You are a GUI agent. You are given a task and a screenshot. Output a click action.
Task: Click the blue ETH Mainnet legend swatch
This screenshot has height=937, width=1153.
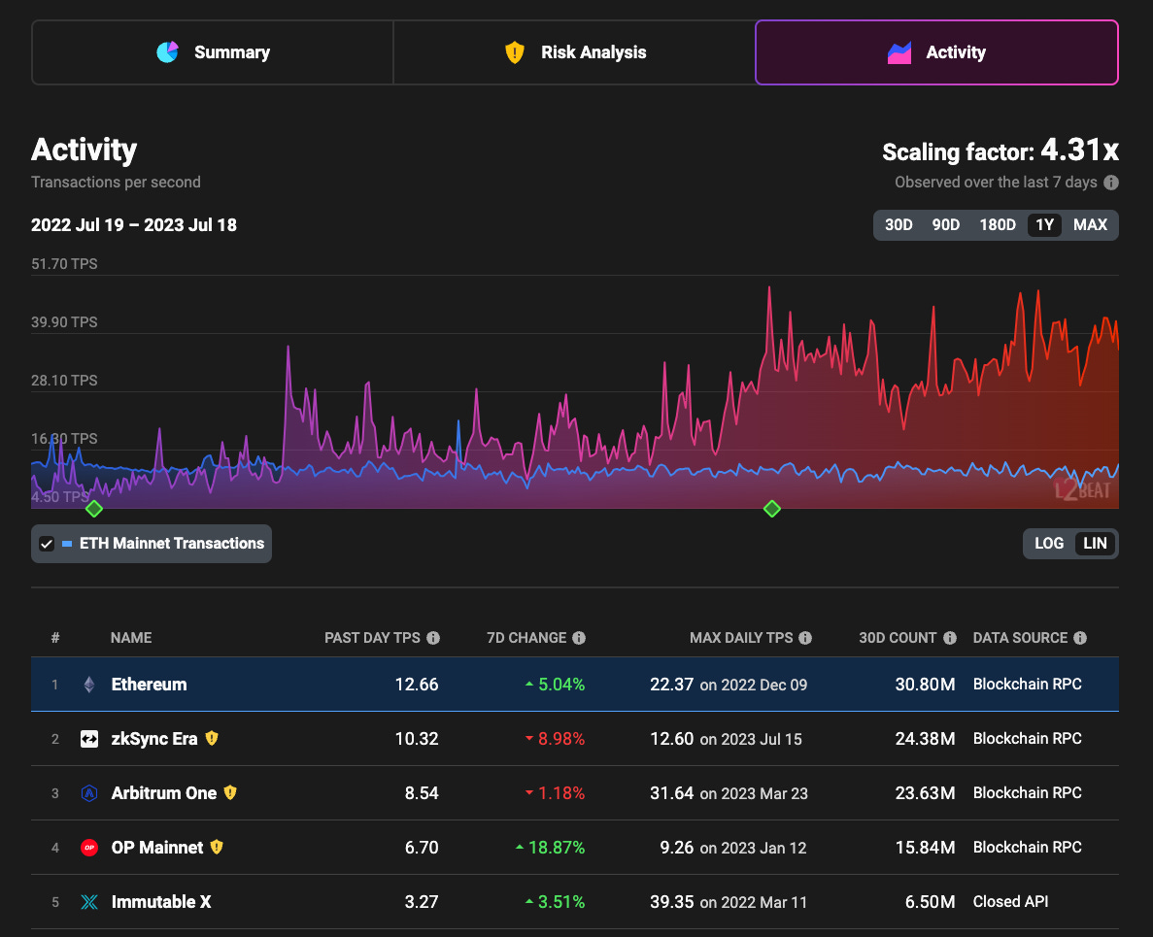pyautogui.click(x=67, y=544)
